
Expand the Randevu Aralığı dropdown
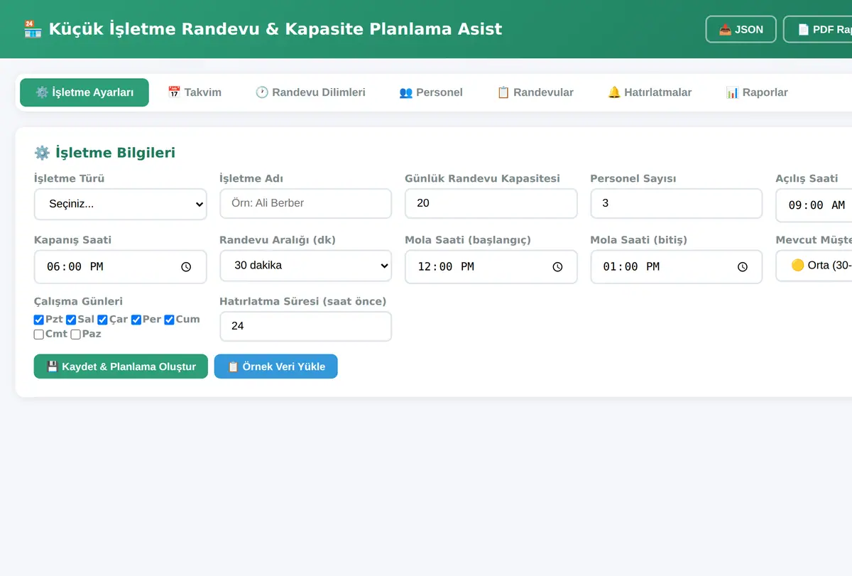pyautogui.click(x=306, y=266)
